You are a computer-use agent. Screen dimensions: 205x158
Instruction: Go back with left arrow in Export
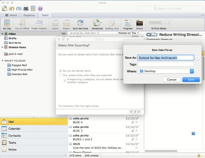pyautogui.click(x=131, y=112)
